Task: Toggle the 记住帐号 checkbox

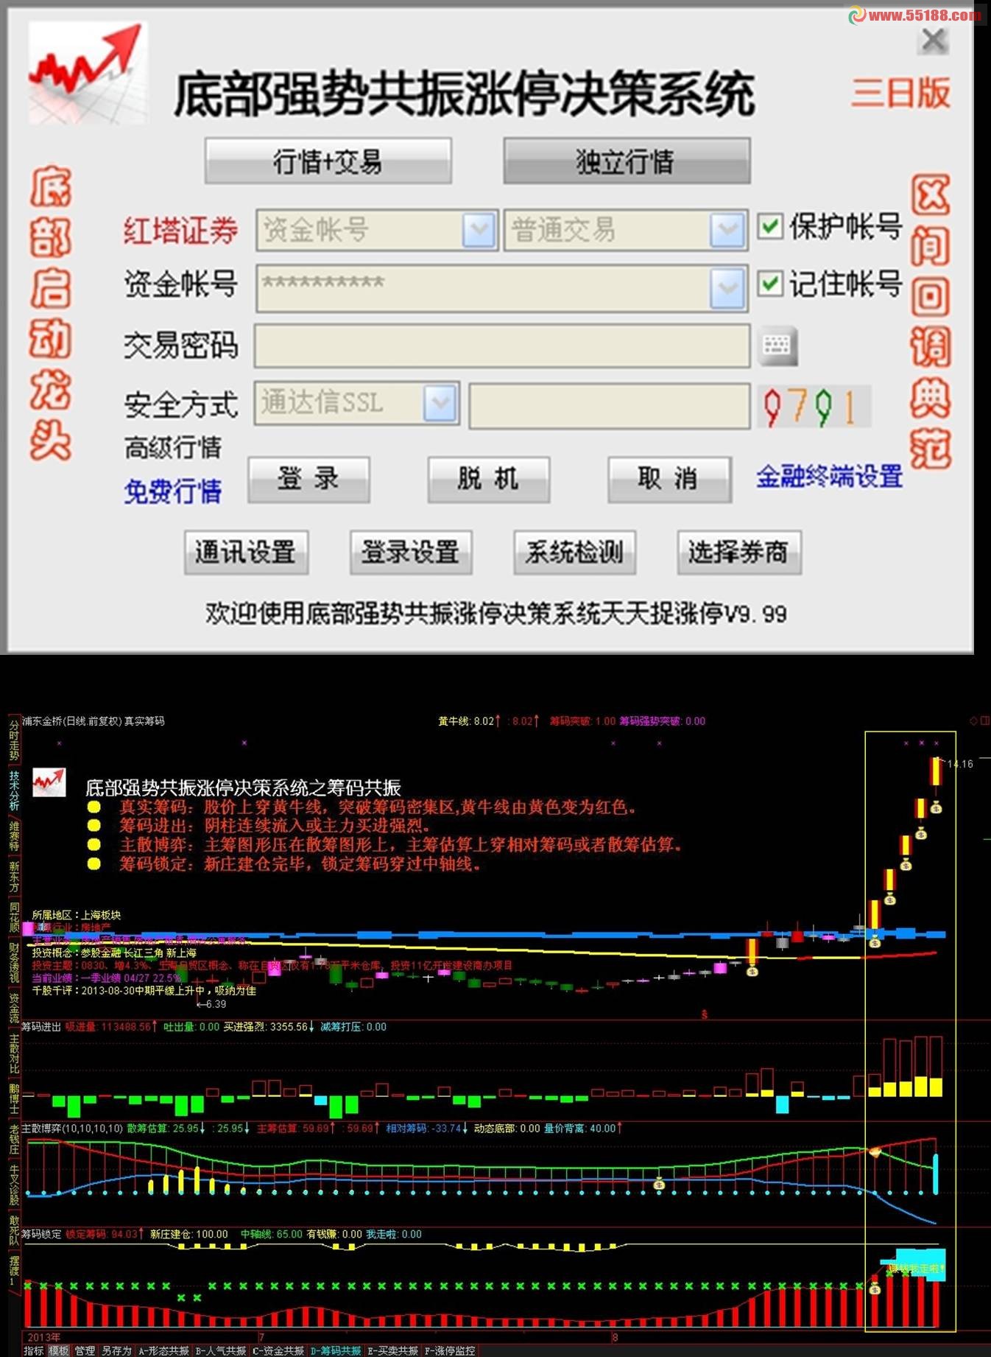Action: click(x=770, y=283)
